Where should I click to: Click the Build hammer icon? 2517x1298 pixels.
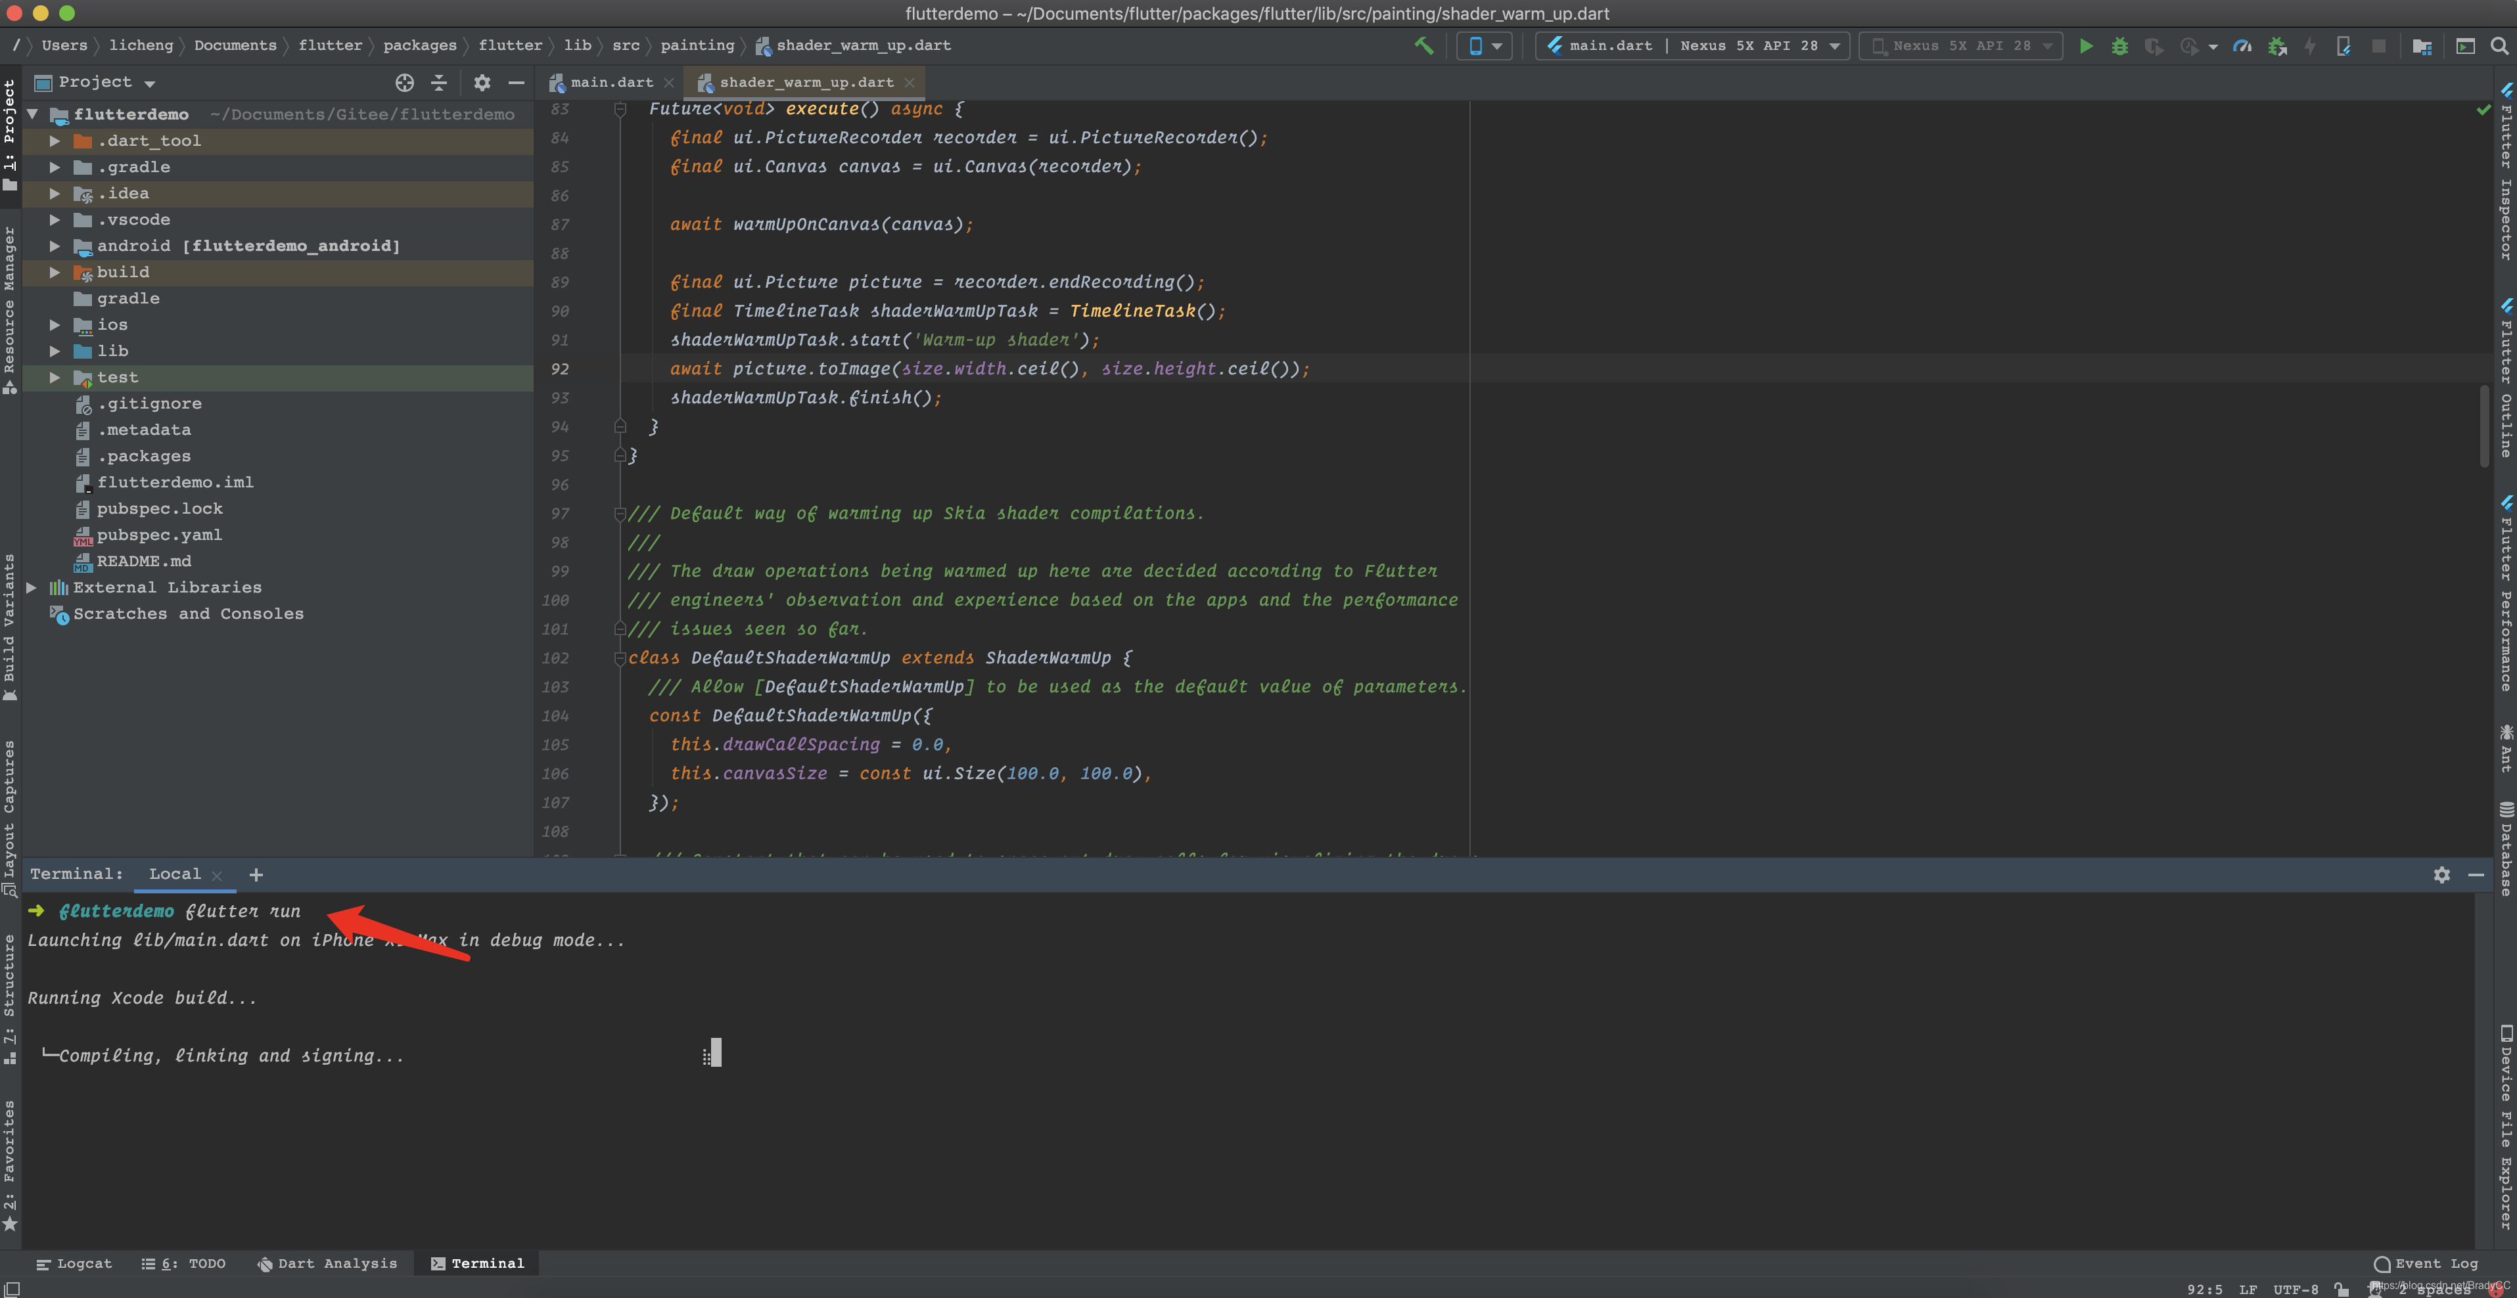click(1423, 46)
